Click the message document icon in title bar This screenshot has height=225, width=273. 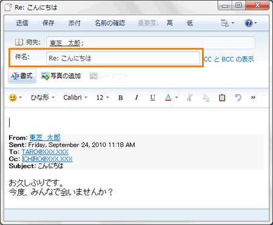tap(8, 8)
